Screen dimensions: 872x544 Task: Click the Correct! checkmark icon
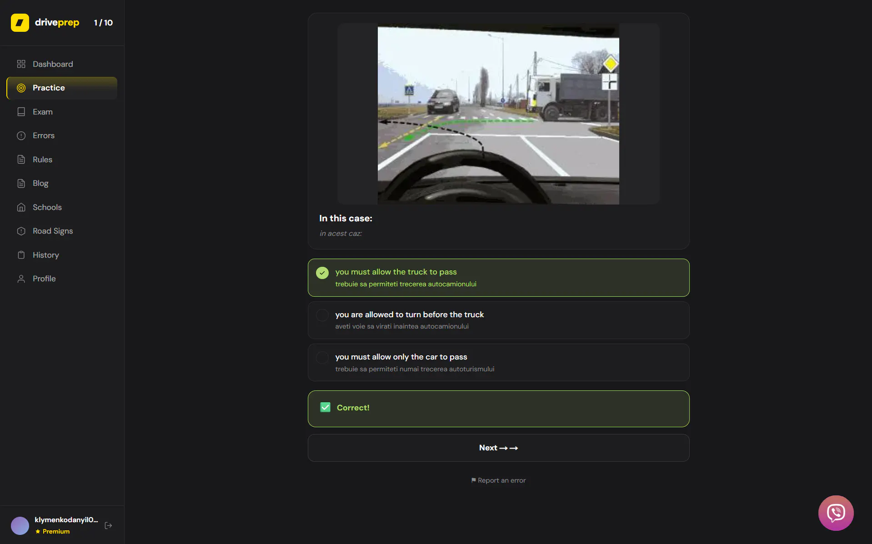[x=325, y=407]
